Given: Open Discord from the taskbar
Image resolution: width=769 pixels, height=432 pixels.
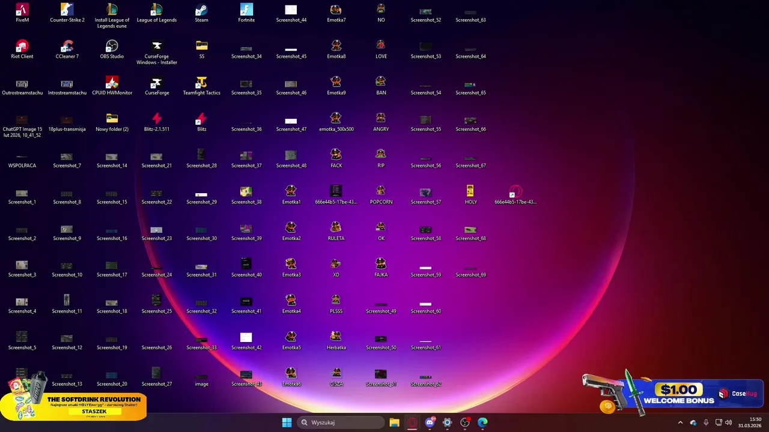Looking at the screenshot, I should click(x=430, y=422).
